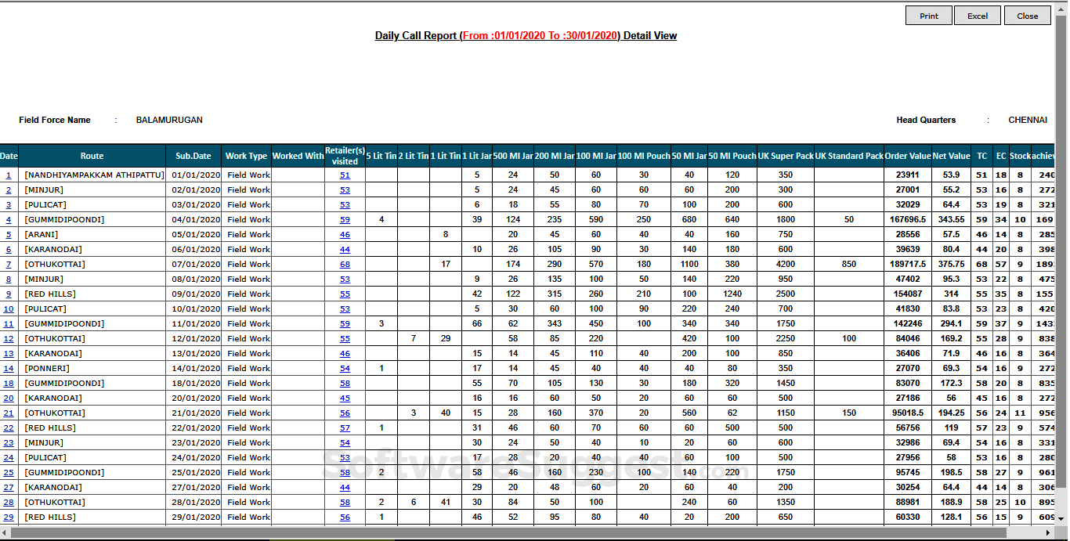Click the Net Value column header
This screenshot has width=1070, height=541.
click(x=950, y=156)
